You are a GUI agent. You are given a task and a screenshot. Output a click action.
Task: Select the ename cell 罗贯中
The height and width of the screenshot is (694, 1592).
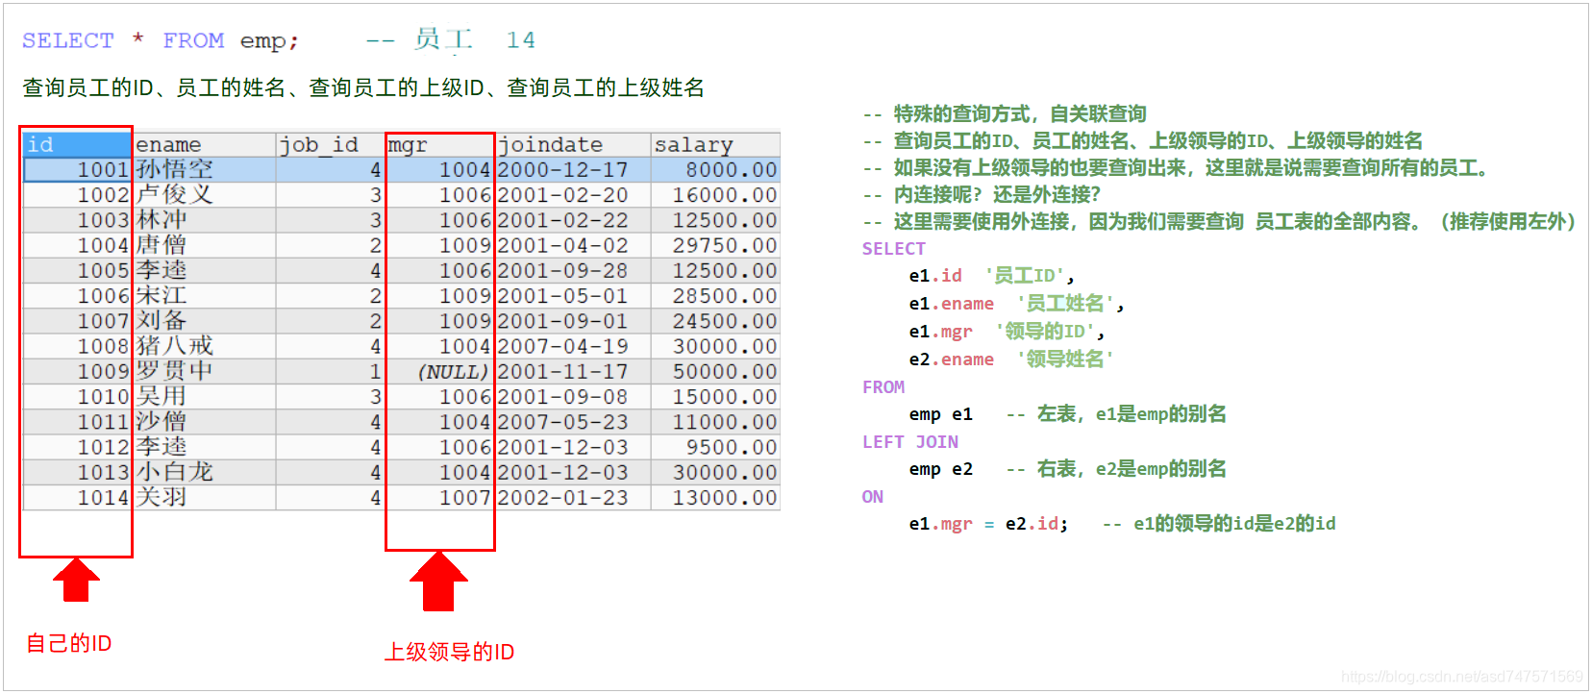[204, 371]
